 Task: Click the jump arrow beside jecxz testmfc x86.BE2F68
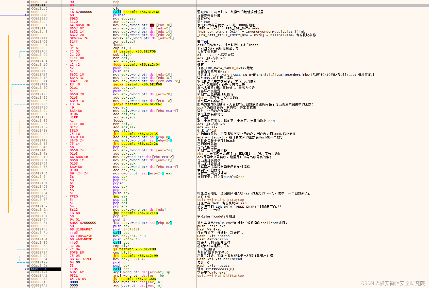click(x=67, y=84)
